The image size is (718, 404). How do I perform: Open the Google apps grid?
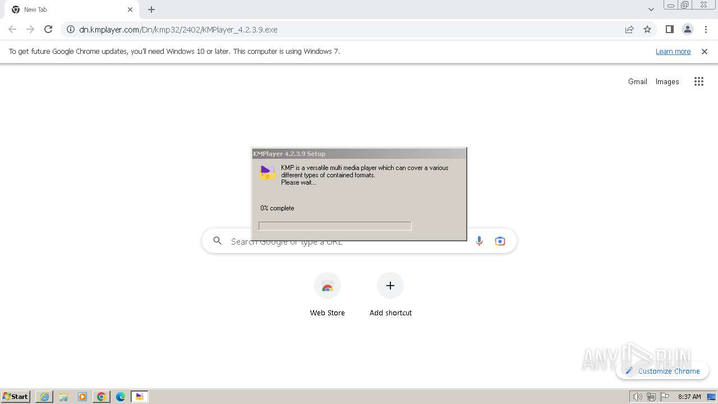698,81
